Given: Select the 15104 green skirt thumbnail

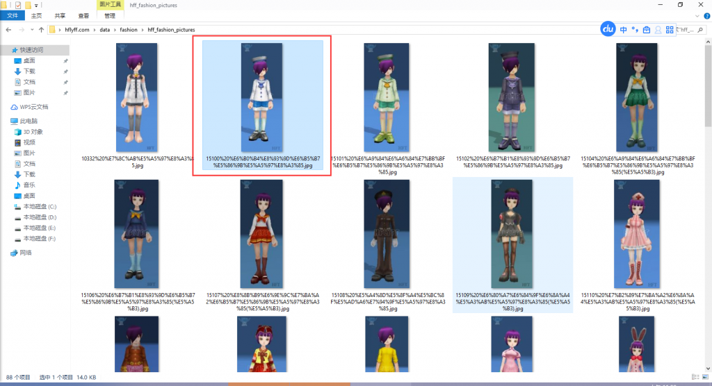Looking at the screenshot, I should click(637, 97).
